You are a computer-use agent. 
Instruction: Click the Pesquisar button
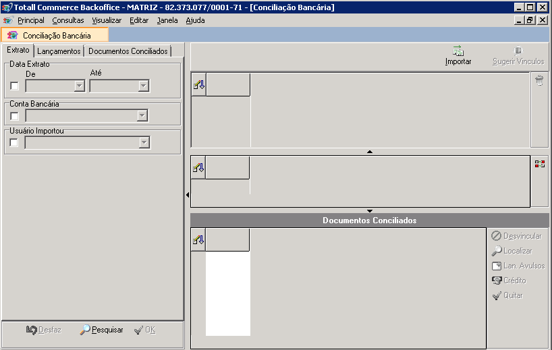coord(101,330)
